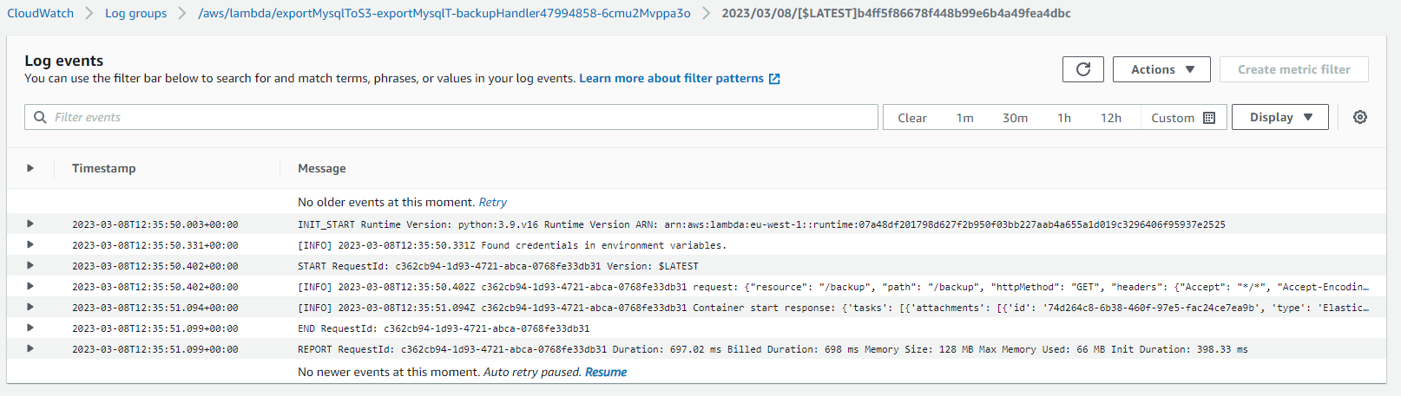Select the 30m time range
The height and width of the screenshot is (396, 1401).
click(1015, 118)
